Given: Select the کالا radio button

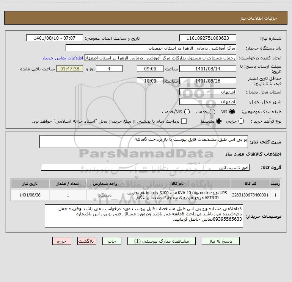Looking at the screenshot, I should pyautogui.click(x=232, y=112).
